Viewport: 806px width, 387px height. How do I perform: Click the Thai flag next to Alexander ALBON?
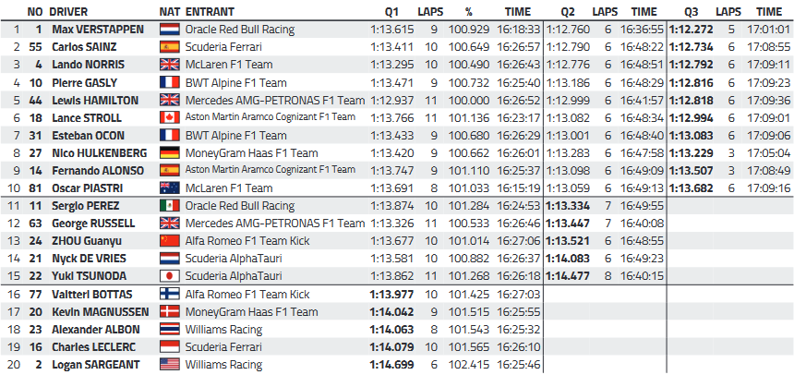(x=170, y=330)
